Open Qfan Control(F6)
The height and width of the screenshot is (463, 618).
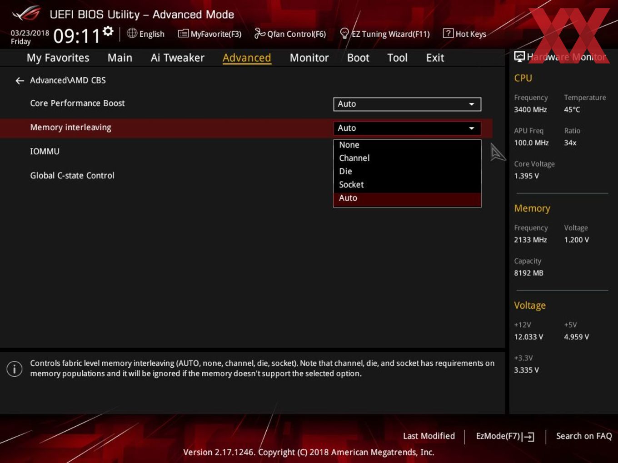pyautogui.click(x=290, y=34)
